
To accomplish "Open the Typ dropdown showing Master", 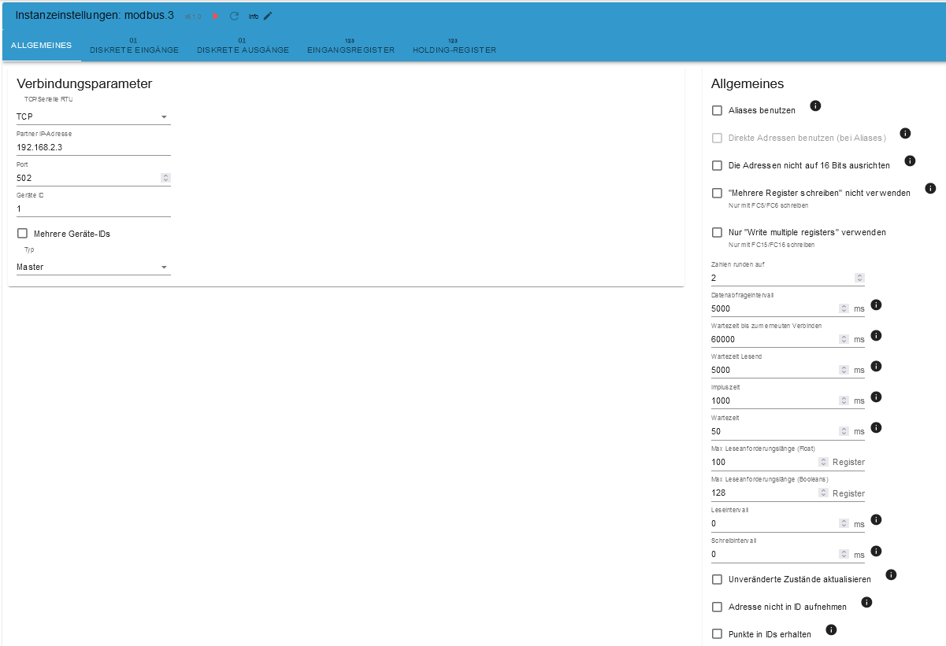I will pyautogui.click(x=93, y=267).
